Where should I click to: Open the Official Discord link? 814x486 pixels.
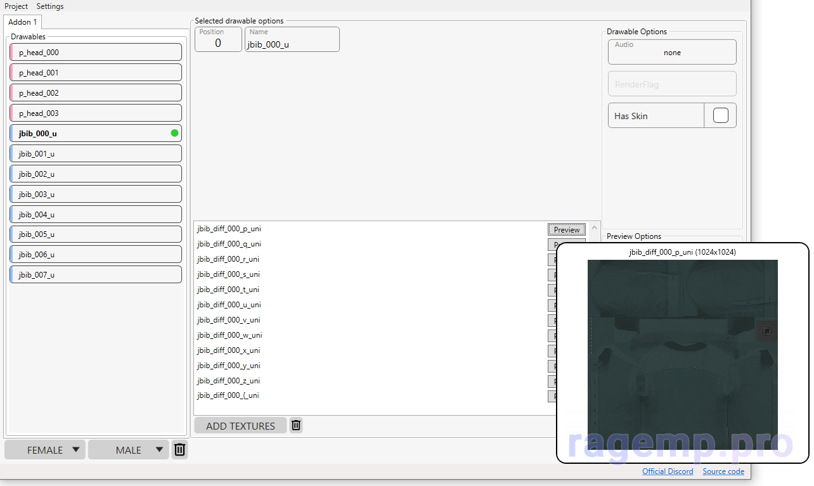click(668, 471)
